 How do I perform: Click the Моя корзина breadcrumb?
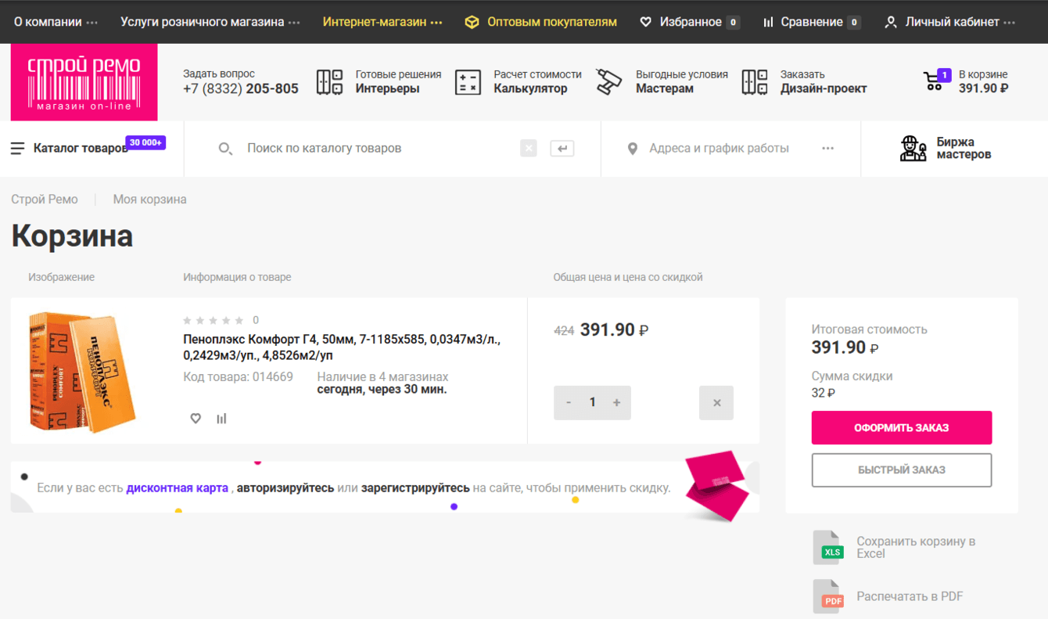[150, 200]
